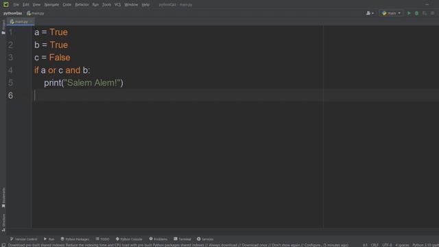Image resolution: width=439 pixels, height=247 pixels.
Task: Open the Window menu
Action: [x=131, y=5]
